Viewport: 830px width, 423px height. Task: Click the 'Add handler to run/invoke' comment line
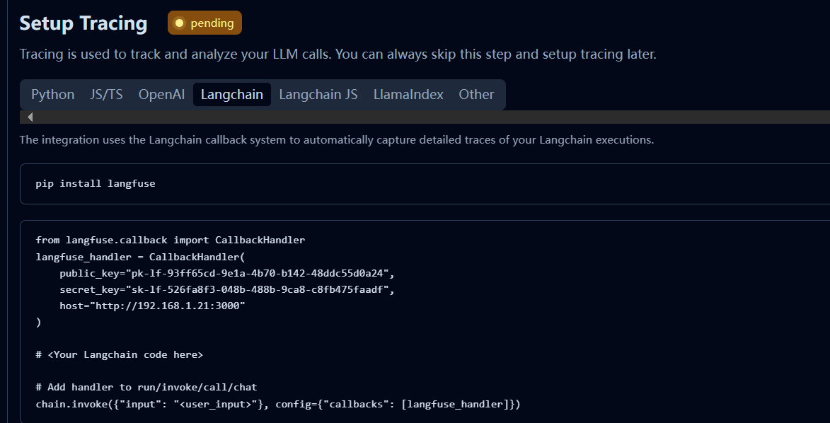(146, 388)
